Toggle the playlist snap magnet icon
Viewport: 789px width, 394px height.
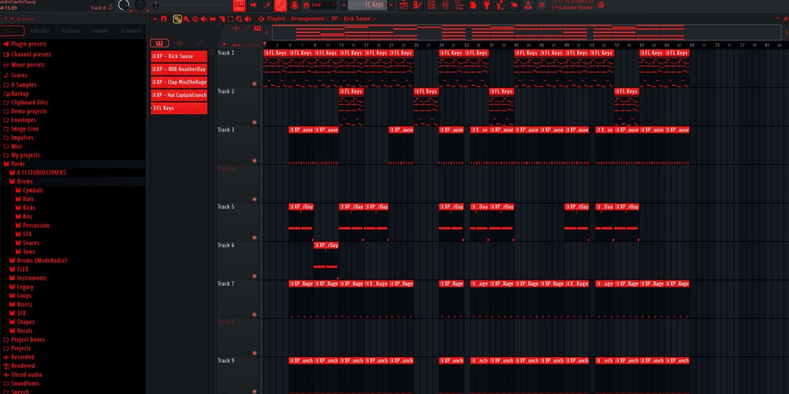pos(164,19)
